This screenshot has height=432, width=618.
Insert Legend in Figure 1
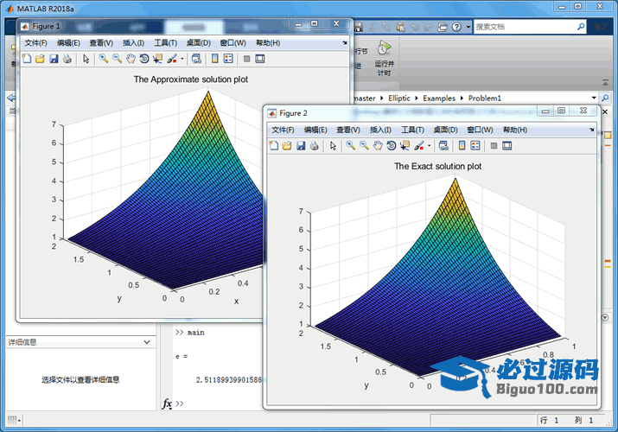(228, 59)
